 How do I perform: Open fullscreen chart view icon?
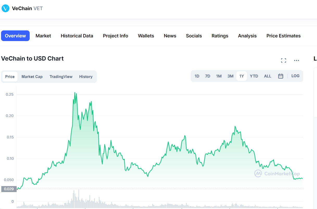click(x=283, y=61)
